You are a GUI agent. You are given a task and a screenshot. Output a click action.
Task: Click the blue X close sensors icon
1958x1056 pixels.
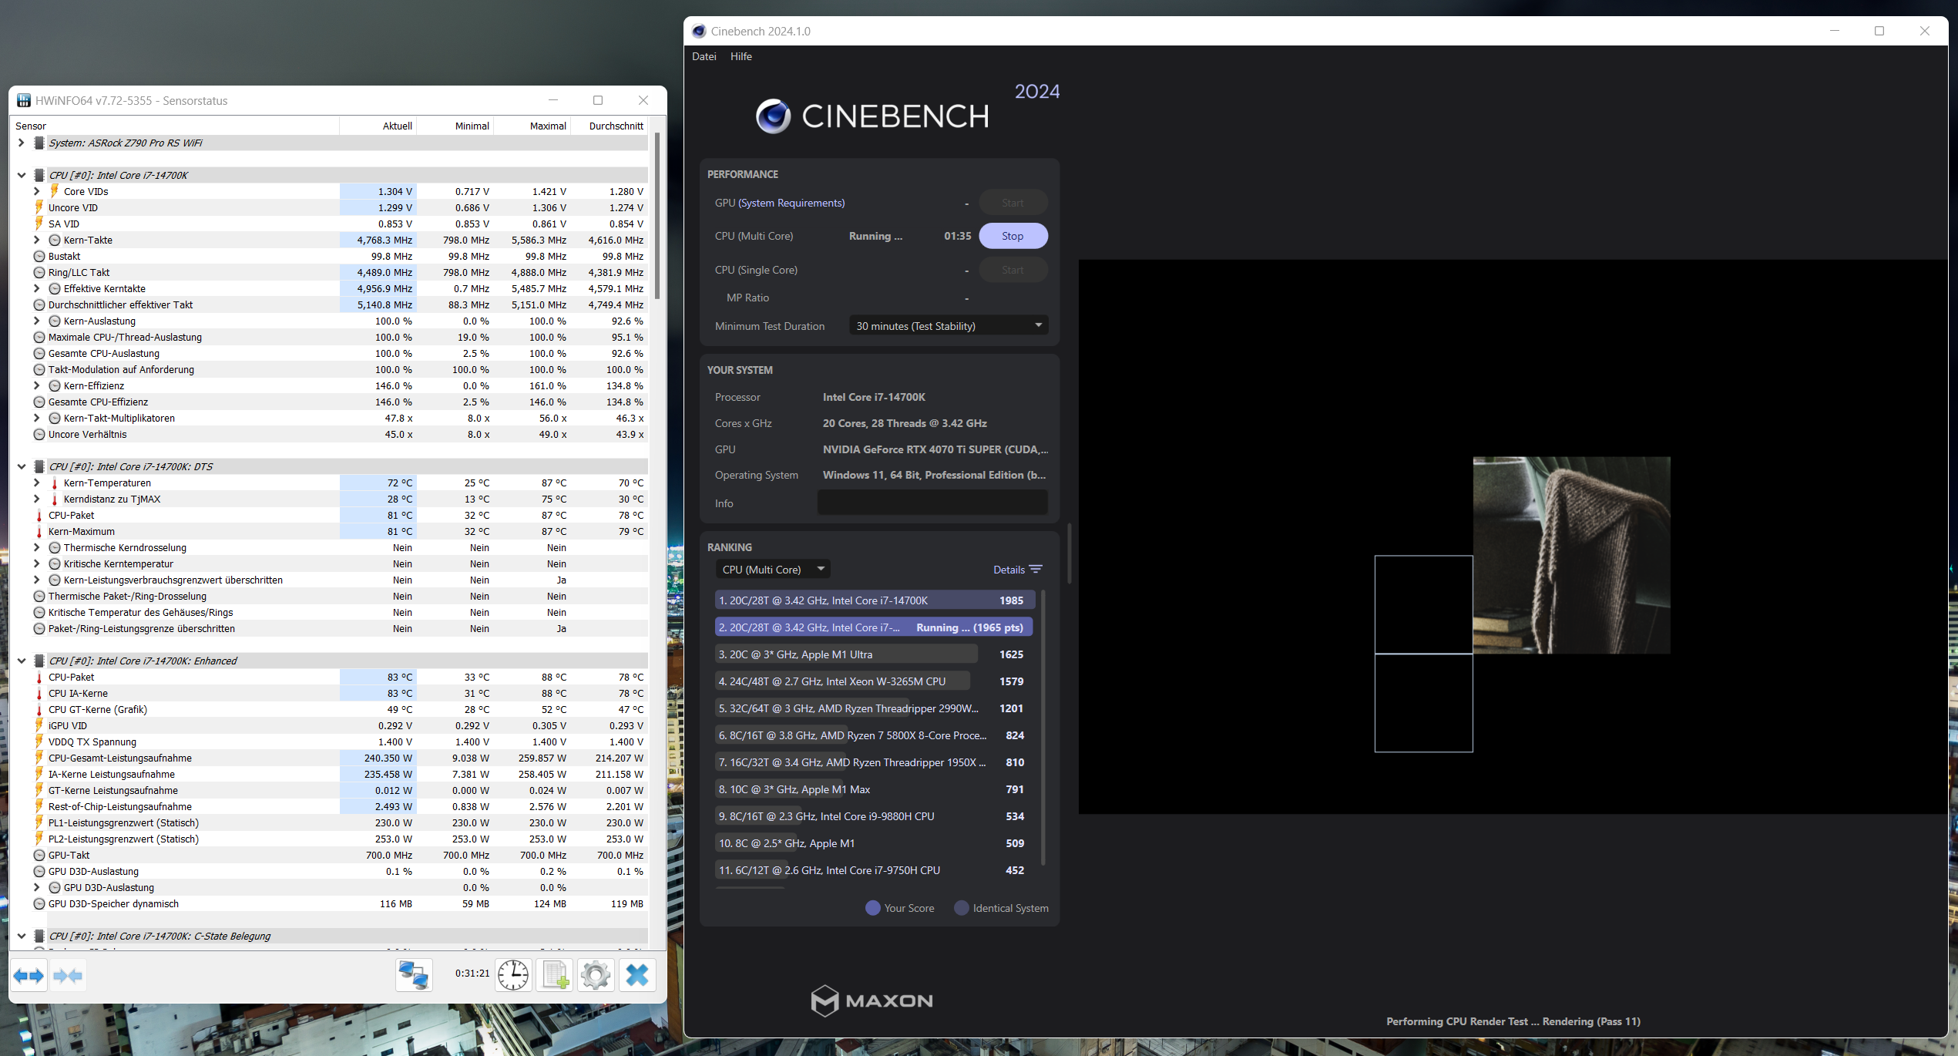[x=637, y=976]
